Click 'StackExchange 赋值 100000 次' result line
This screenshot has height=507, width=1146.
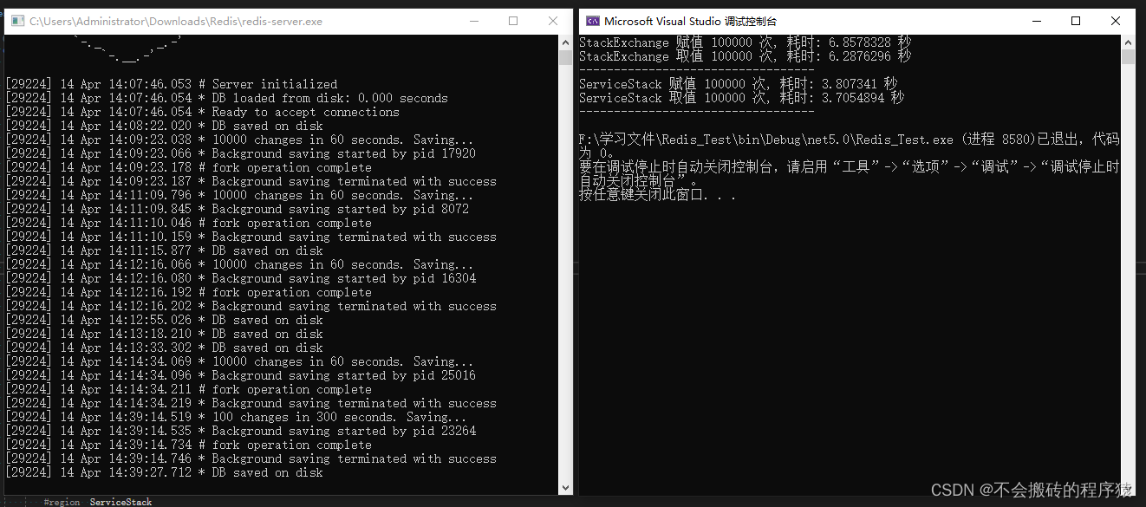[745, 42]
